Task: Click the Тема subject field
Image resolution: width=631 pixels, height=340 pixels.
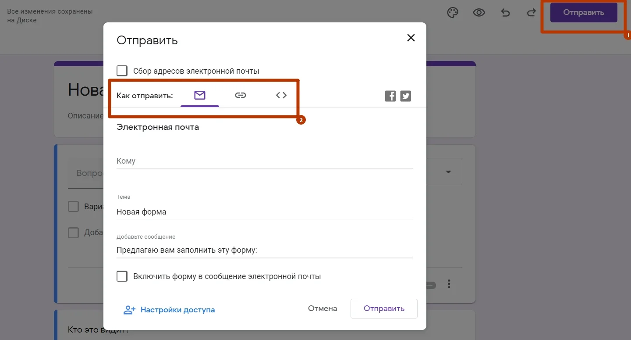Action: click(x=265, y=212)
